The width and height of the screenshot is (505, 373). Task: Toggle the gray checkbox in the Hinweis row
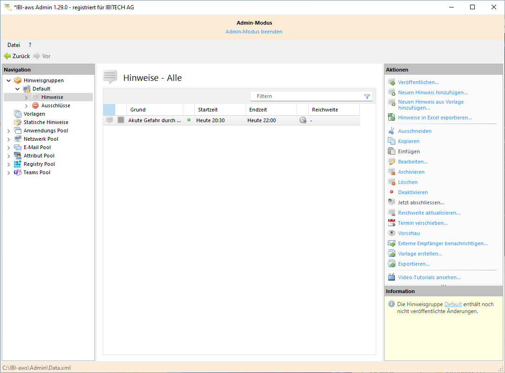121,120
